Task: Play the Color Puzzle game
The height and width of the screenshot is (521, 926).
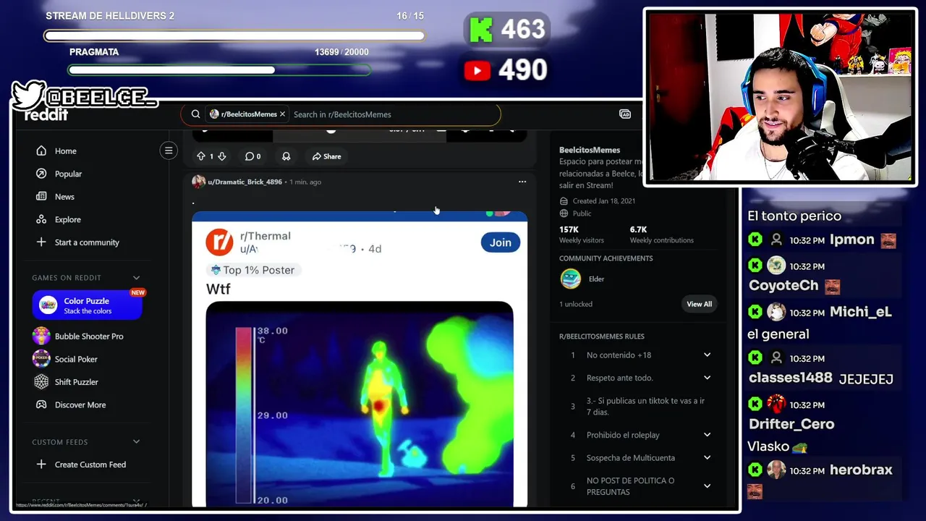Action: coord(88,305)
